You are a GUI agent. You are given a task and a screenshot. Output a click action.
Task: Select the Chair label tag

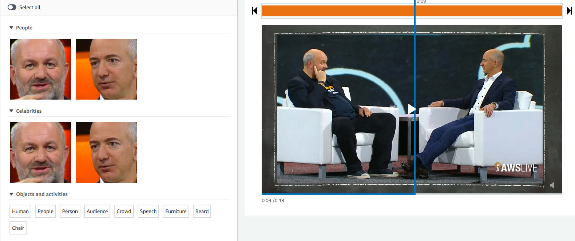point(18,228)
